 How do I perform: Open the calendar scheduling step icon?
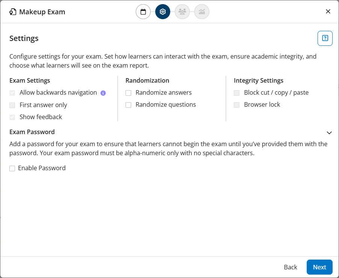point(143,12)
